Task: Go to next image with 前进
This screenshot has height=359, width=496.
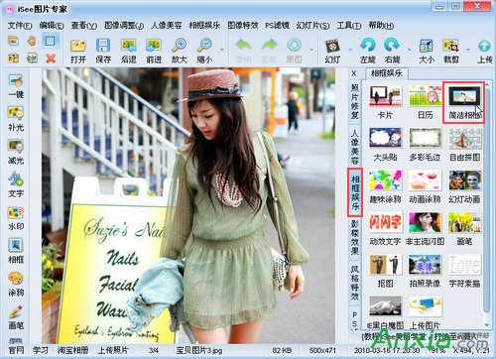Action: click(154, 51)
